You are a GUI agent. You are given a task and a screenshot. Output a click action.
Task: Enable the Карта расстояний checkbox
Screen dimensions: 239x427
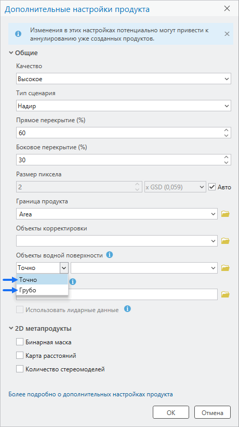20,356
